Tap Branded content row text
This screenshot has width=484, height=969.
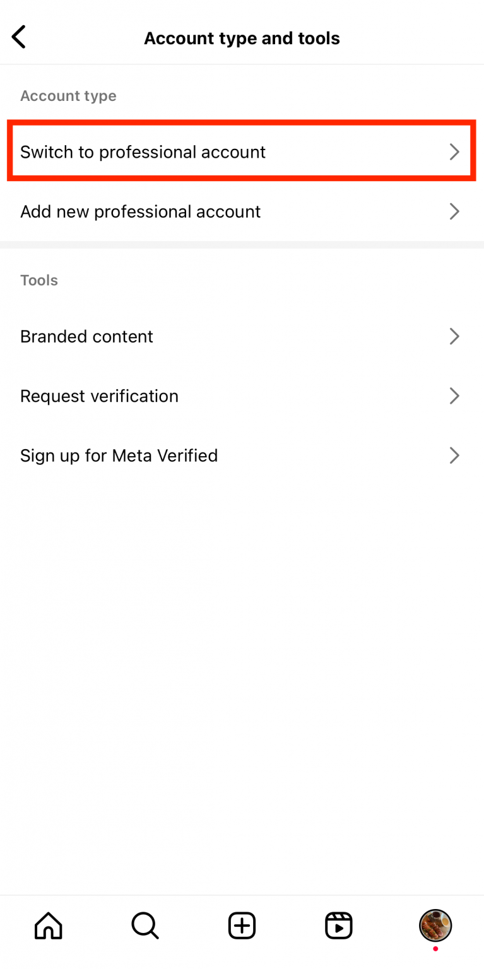tap(86, 336)
